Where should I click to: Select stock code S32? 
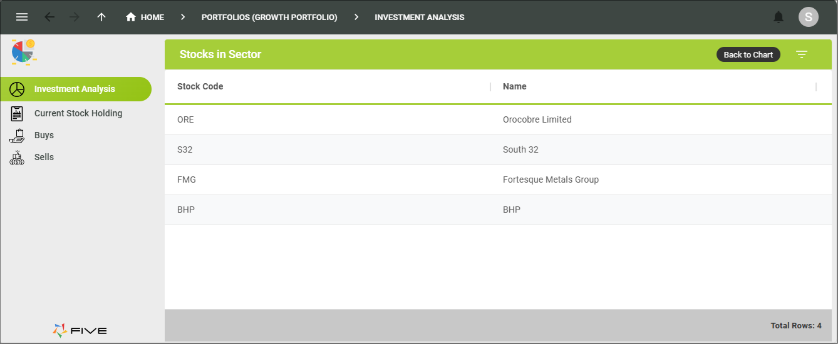(185, 149)
